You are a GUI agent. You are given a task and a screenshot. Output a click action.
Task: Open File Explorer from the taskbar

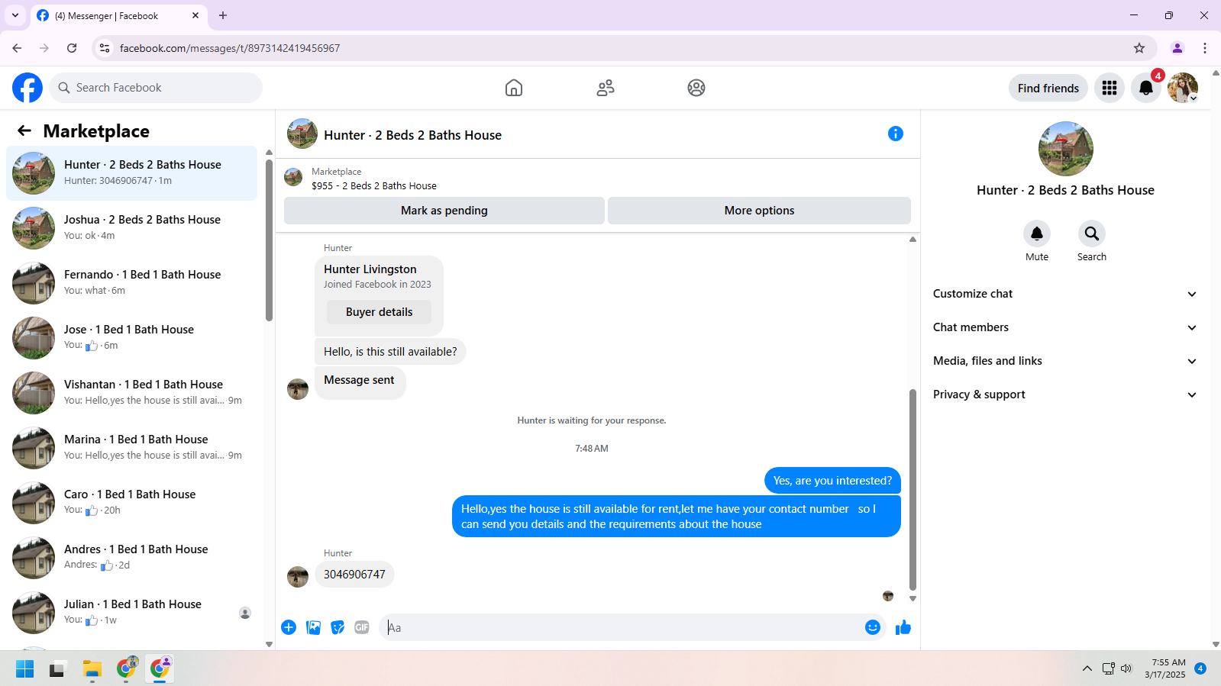click(x=92, y=669)
